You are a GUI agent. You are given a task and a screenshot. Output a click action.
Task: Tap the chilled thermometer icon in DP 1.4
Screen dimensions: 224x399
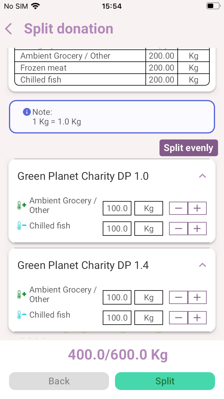click(22, 315)
